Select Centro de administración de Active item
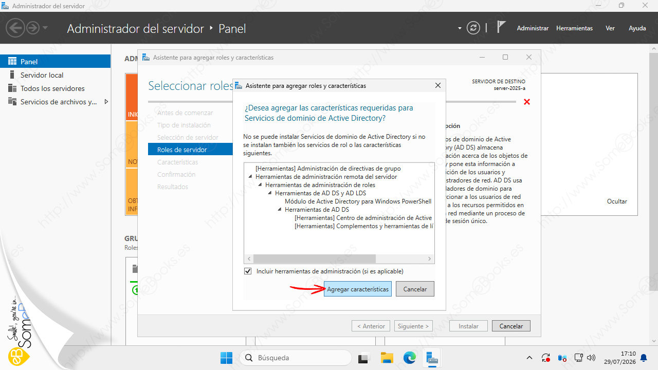The image size is (658, 370). click(363, 218)
